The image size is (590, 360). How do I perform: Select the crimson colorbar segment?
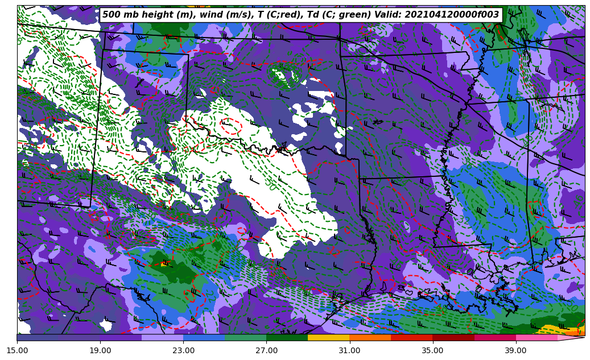494,337
